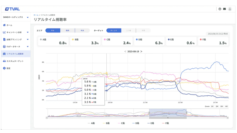Toggle the A局 series in the chart legend

[91, 123]
